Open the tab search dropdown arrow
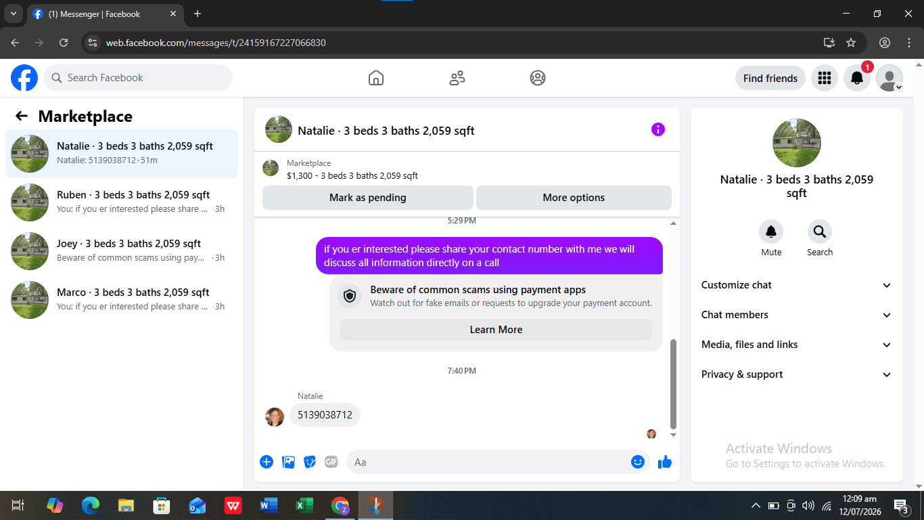The width and height of the screenshot is (924, 520). [x=13, y=14]
